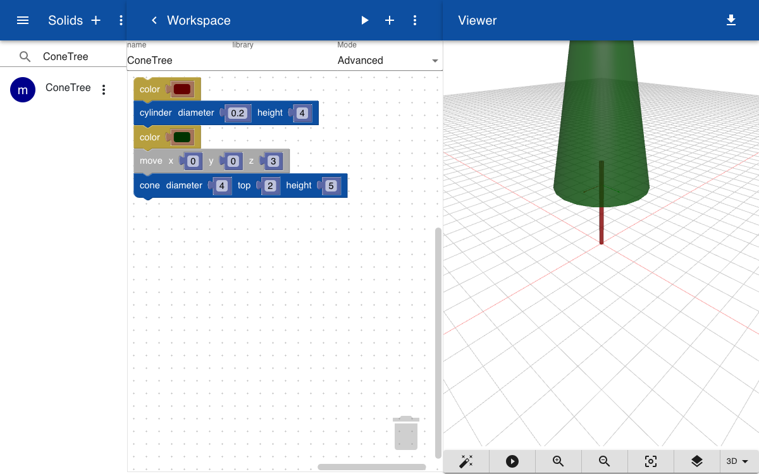Open Workspace more options menu
Viewport: 759px width, 474px height.
415,20
